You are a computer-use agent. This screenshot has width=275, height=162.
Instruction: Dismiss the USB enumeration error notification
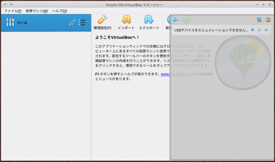[x=266, y=30]
